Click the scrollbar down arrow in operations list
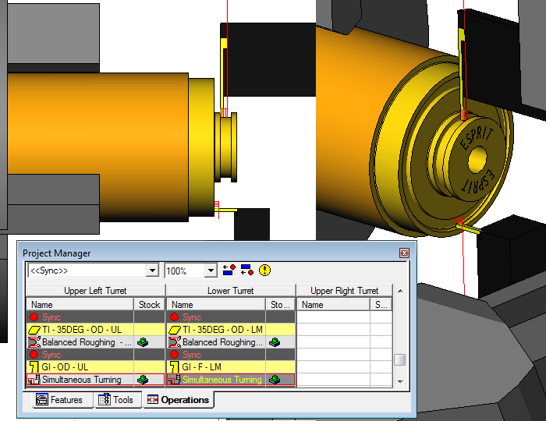Viewport: 546px width, 421px height. 399,381
